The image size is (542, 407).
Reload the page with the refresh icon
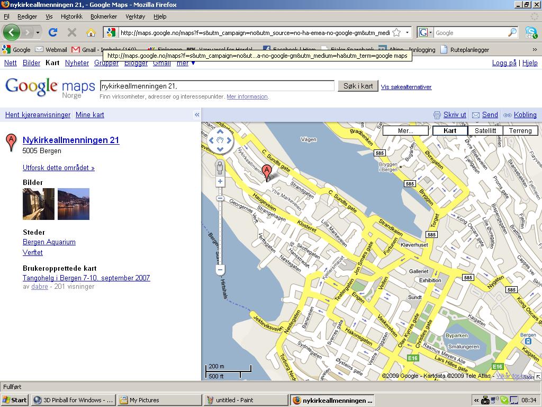(x=53, y=32)
